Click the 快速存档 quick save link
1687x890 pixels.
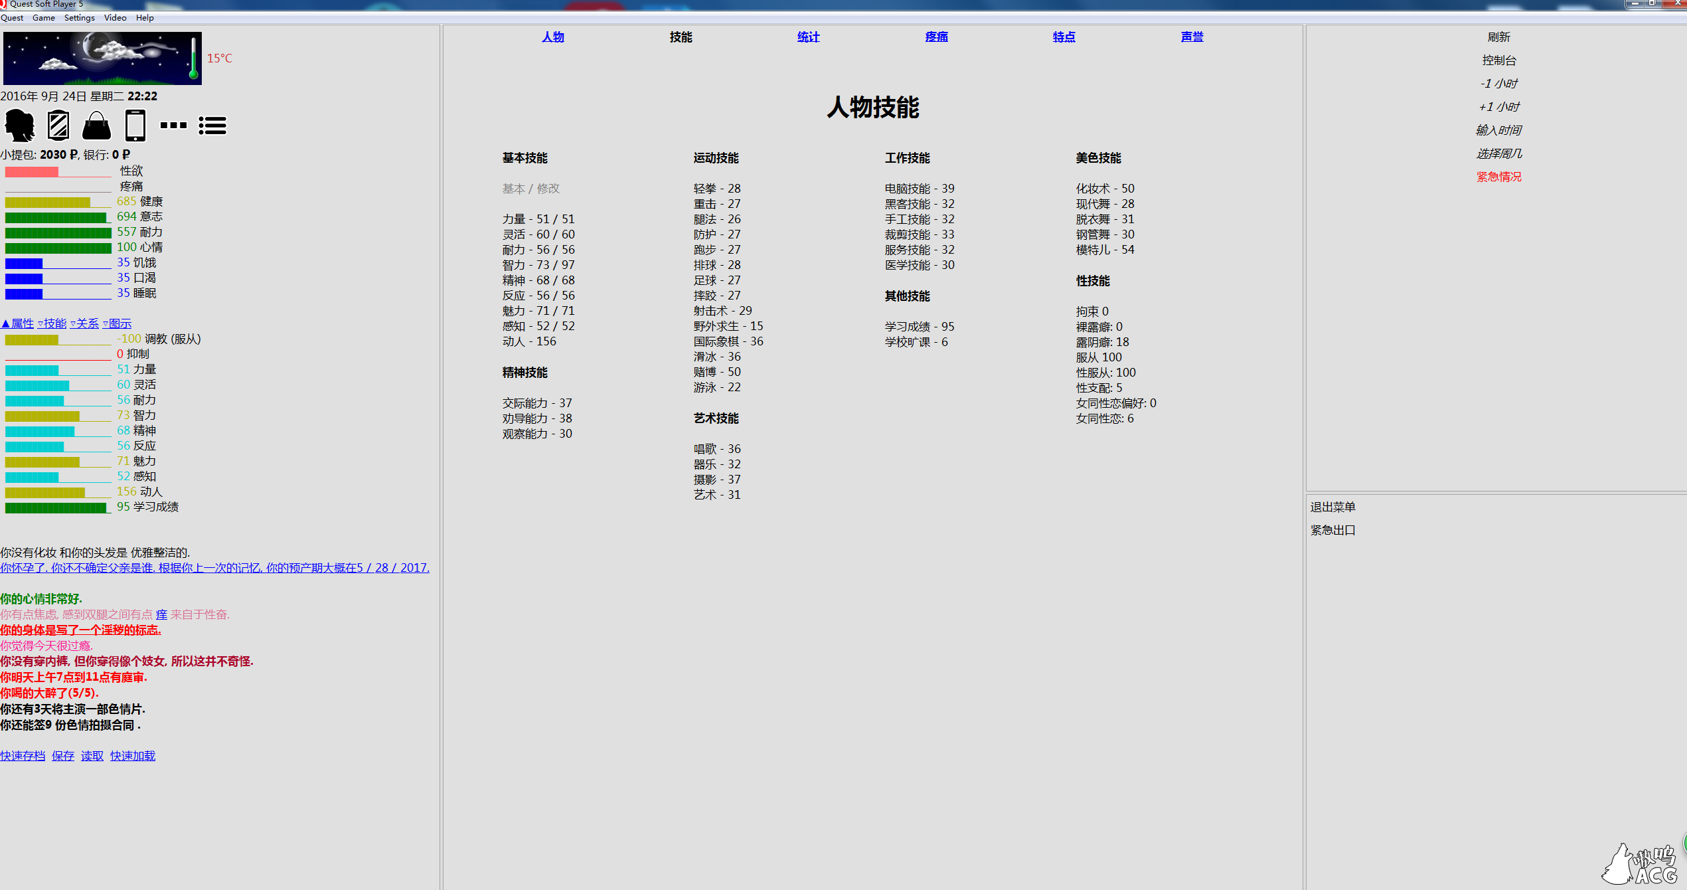click(x=23, y=756)
